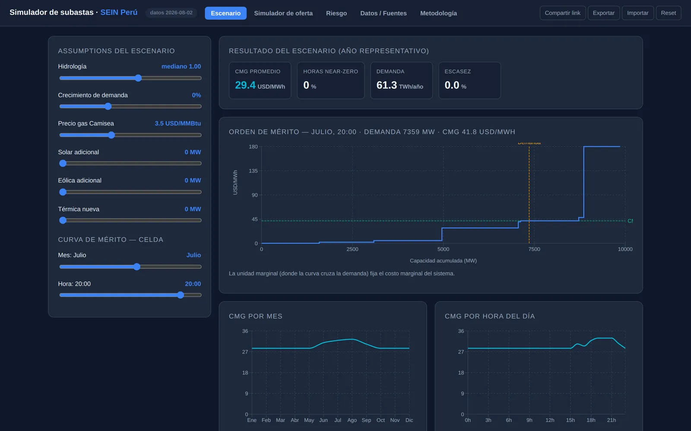Image resolution: width=691 pixels, height=431 pixels.
Task: Click the 'CMG por mes' chart heading
Action: (256, 316)
